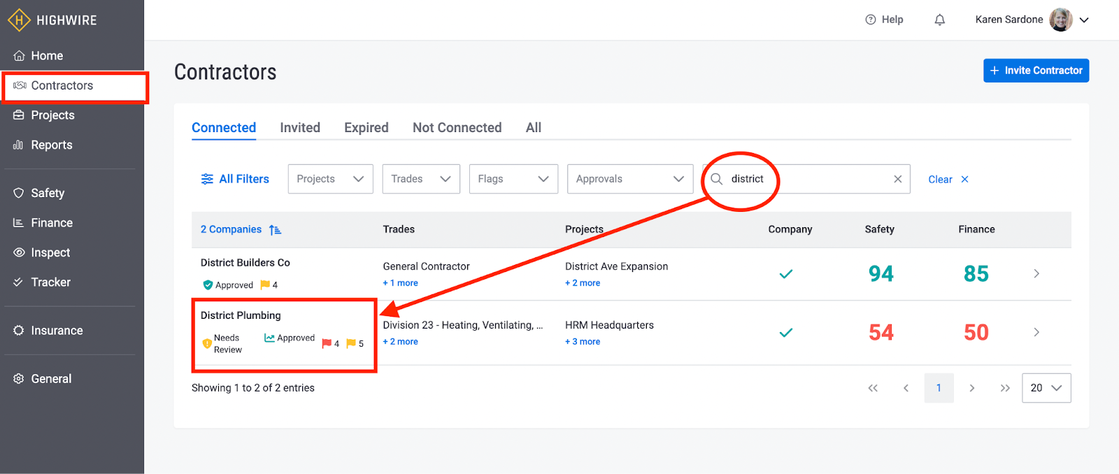Go to last page of results

coord(1005,388)
